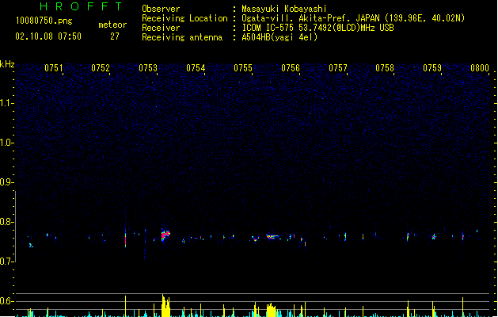
Task: Click the Receiving antenna field label
Action: click(182, 37)
